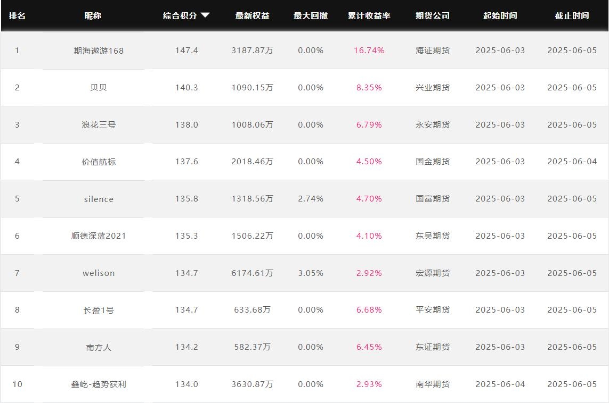Click the 昵称 column header
Viewport: 609px width, 403px height.
point(93,16)
